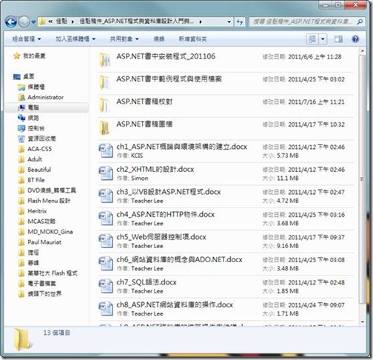Select Word icon of ch4_ASP.NET的HTTP物件.docx
373x360 pixels.
(x=106, y=219)
